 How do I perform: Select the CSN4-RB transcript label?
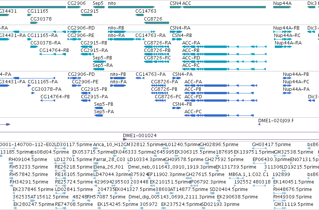pos(182,35)
